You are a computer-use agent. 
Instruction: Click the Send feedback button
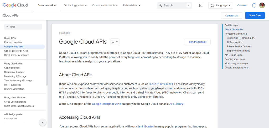pyautogui.click(x=198, y=42)
